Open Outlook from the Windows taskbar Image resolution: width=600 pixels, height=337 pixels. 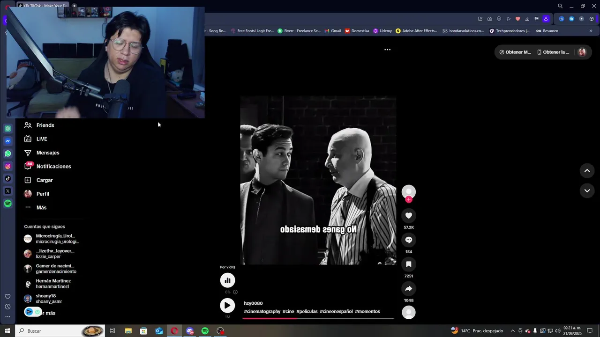[159, 331]
